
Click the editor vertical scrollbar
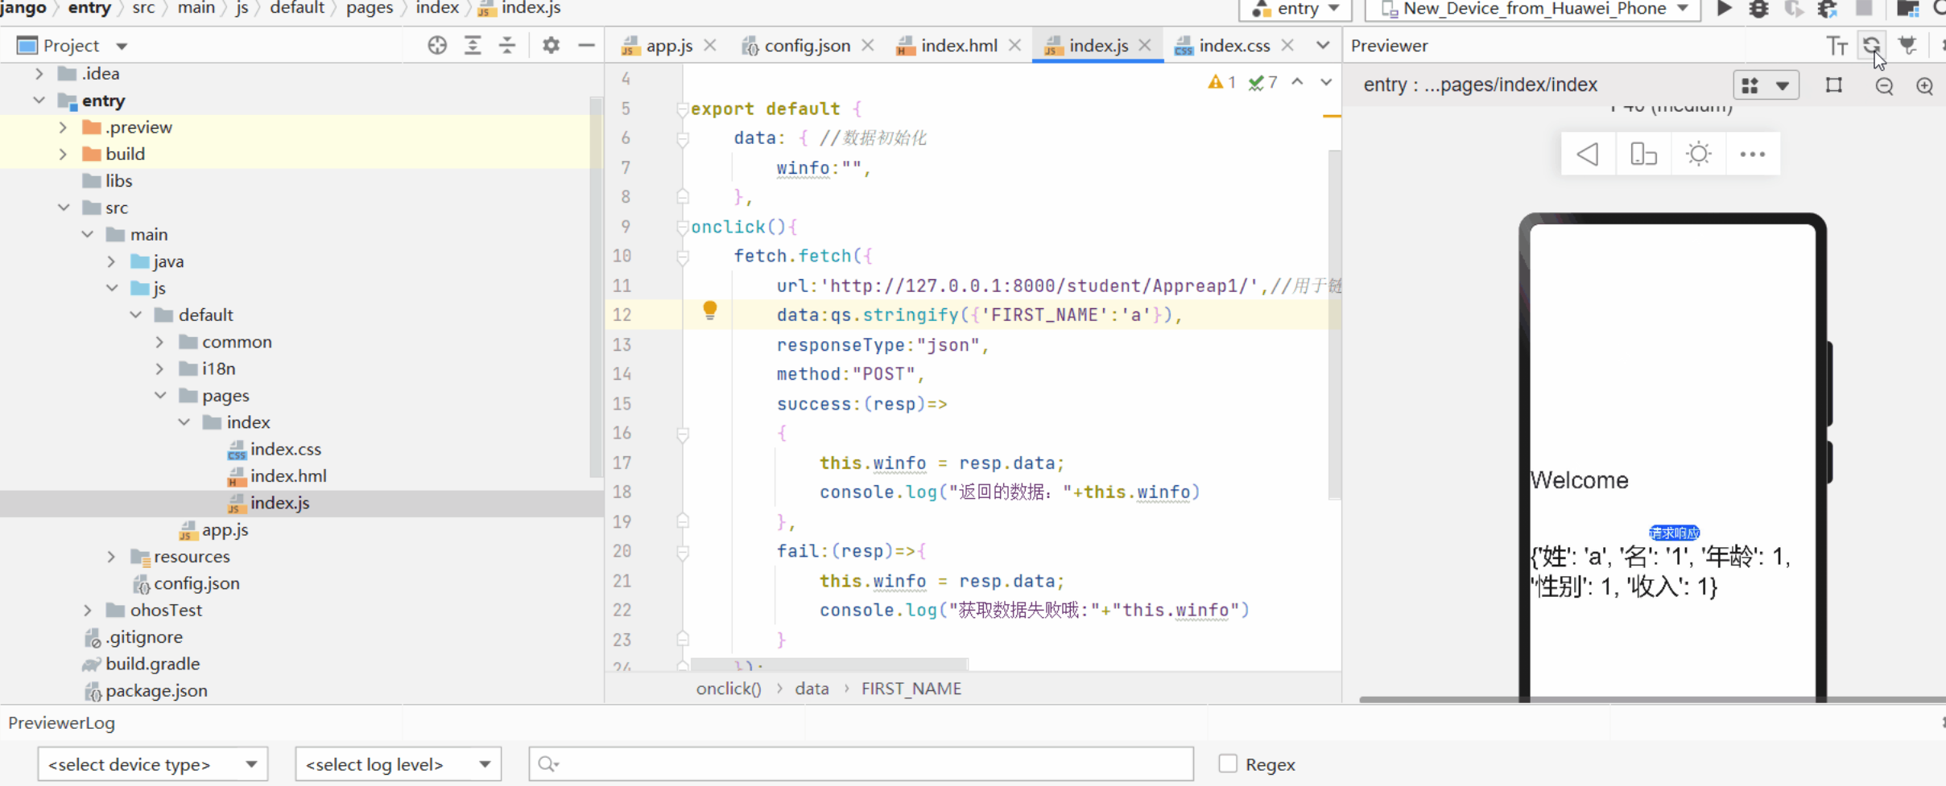click(x=1334, y=324)
